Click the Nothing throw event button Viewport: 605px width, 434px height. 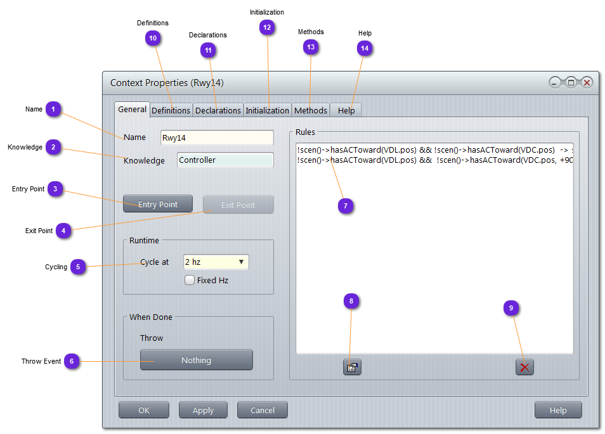click(x=196, y=360)
